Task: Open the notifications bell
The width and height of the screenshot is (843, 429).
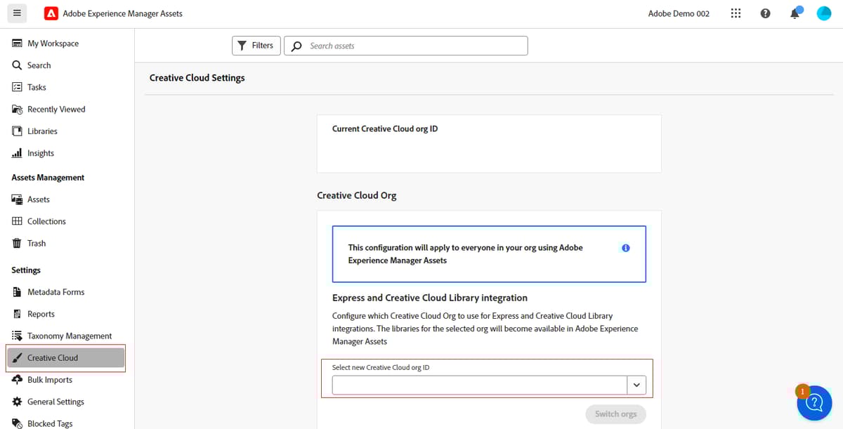Action: (795, 13)
